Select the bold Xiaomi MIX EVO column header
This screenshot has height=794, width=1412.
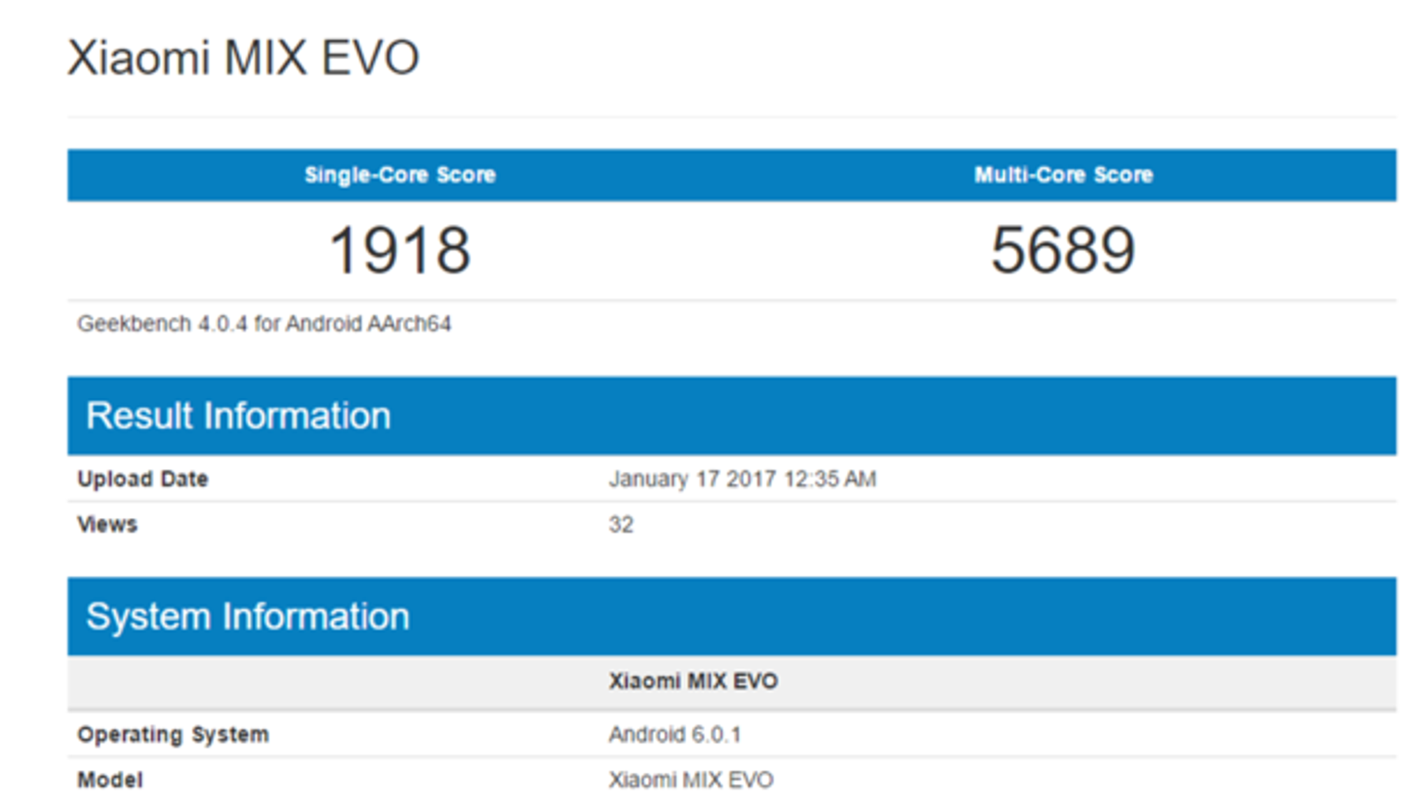(x=693, y=681)
